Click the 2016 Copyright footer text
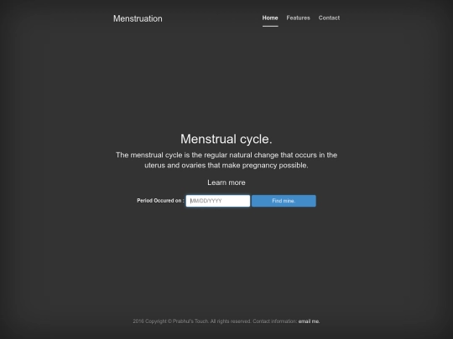 click(x=215, y=321)
